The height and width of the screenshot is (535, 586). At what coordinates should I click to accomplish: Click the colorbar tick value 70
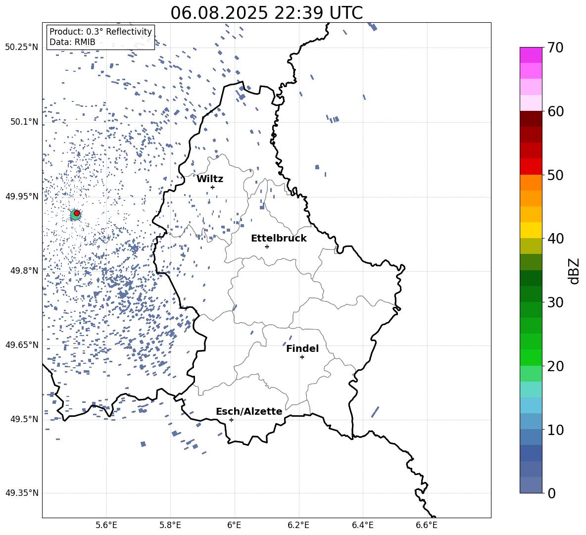coord(555,48)
